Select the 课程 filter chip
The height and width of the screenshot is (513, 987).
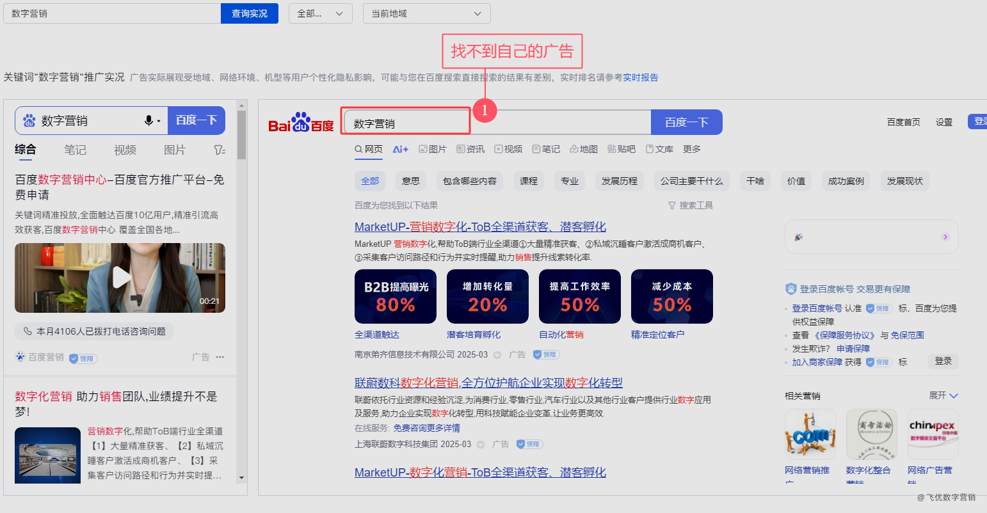pos(529,181)
